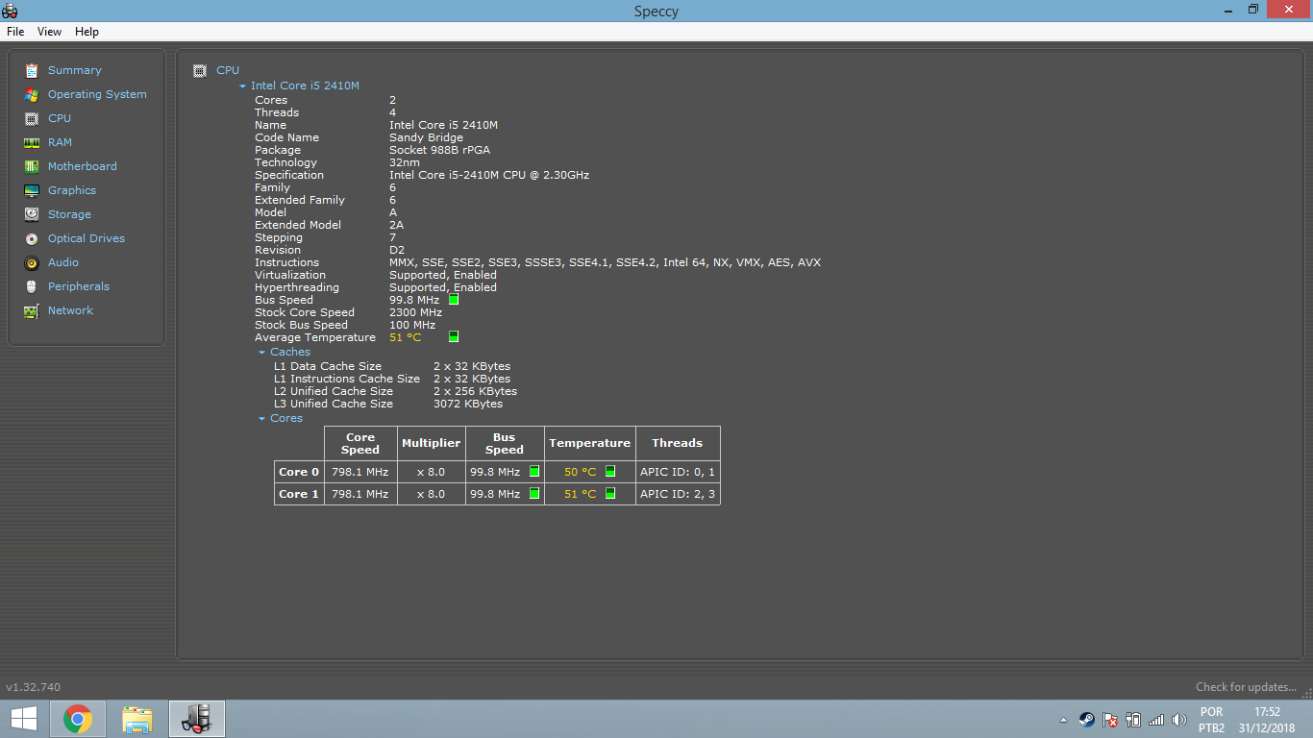The image size is (1313, 738).
Task: Click the battery power tray icon
Action: [1133, 720]
